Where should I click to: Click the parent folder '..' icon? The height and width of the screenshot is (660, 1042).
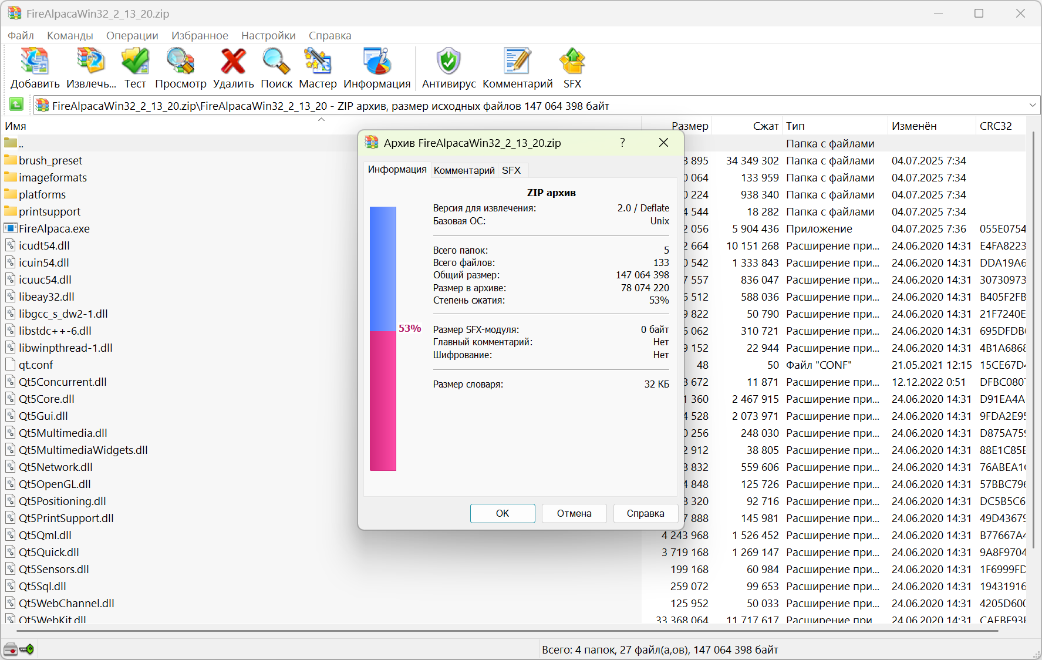pyautogui.click(x=11, y=143)
